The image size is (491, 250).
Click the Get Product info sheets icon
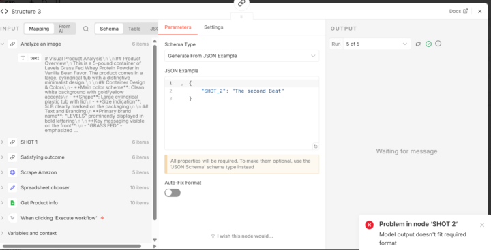click(12, 203)
